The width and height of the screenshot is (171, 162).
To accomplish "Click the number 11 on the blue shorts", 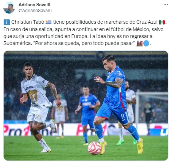I will [x=123, y=116].
